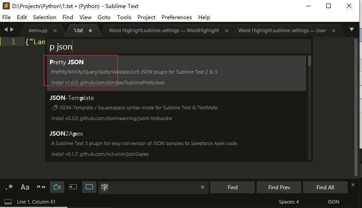
Task: Select Pretty JSON package to install
Action: coord(177,73)
